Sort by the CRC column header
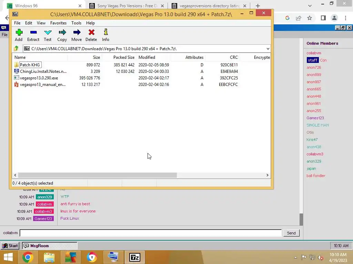Viewport: 353px width, 264px height. pos(222,57)
